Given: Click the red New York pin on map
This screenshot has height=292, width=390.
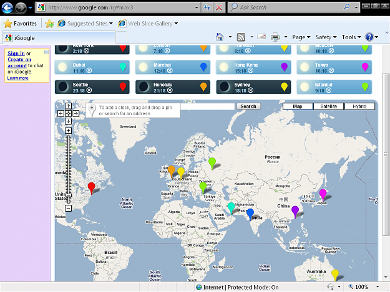Looking at the screenshot, I should click(91, 187).
